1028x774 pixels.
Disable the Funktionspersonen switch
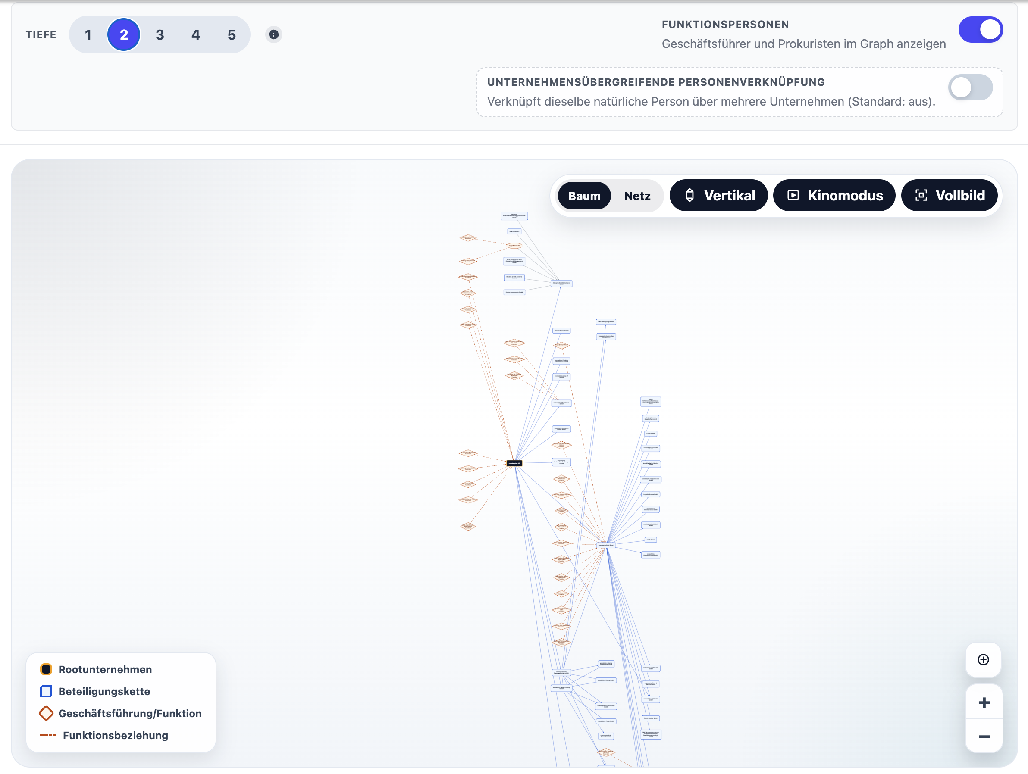pyautogui.click(x=981, y=29)
